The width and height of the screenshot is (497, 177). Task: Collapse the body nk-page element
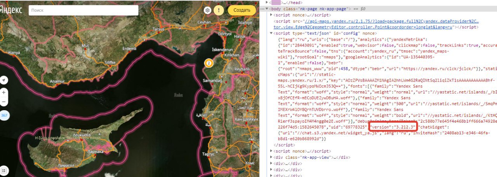click(267, 9)
